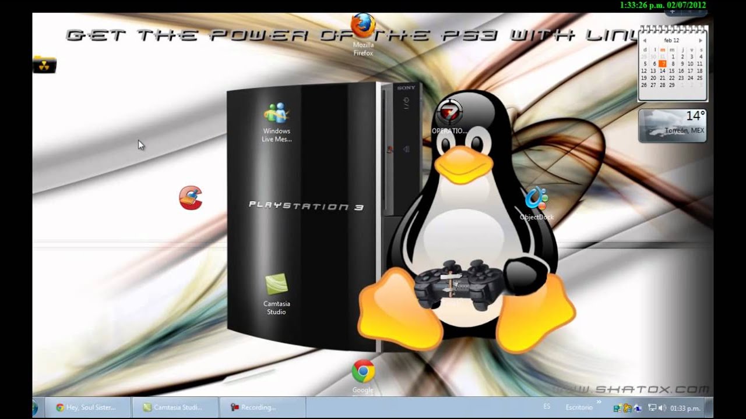Open the Google Chrome desktop shortcut
This screenshot has width=746, height=419.
point(363,377)
